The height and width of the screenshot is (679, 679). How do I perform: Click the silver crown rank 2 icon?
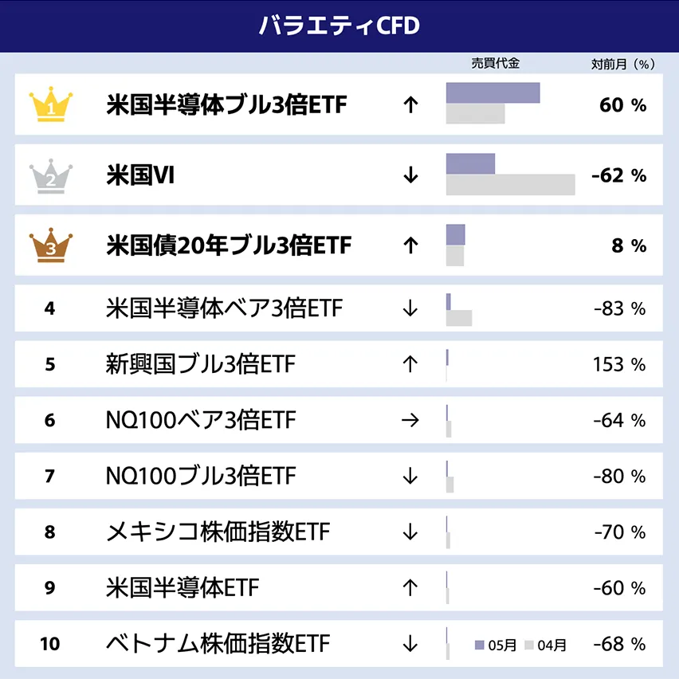pos(50,176)
